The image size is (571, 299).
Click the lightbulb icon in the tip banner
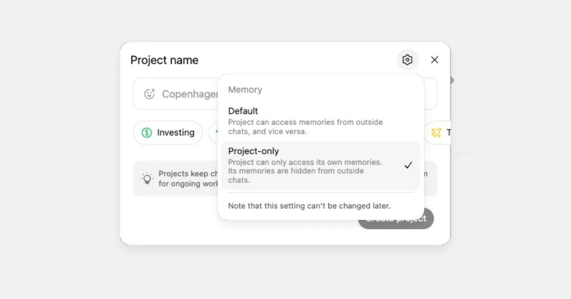point(147,178)
